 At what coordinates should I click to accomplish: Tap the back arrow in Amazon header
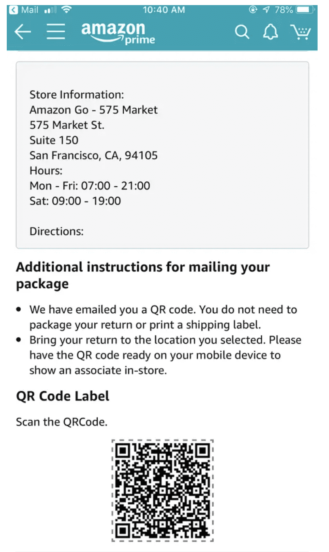click(22, 32)
